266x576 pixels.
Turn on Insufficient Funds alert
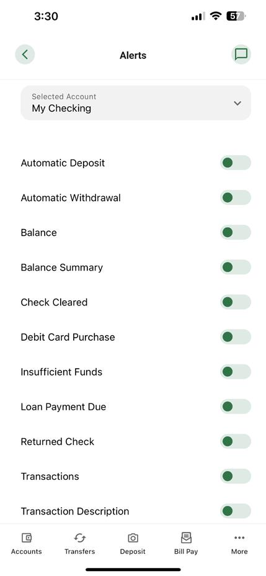pos(236,372)
